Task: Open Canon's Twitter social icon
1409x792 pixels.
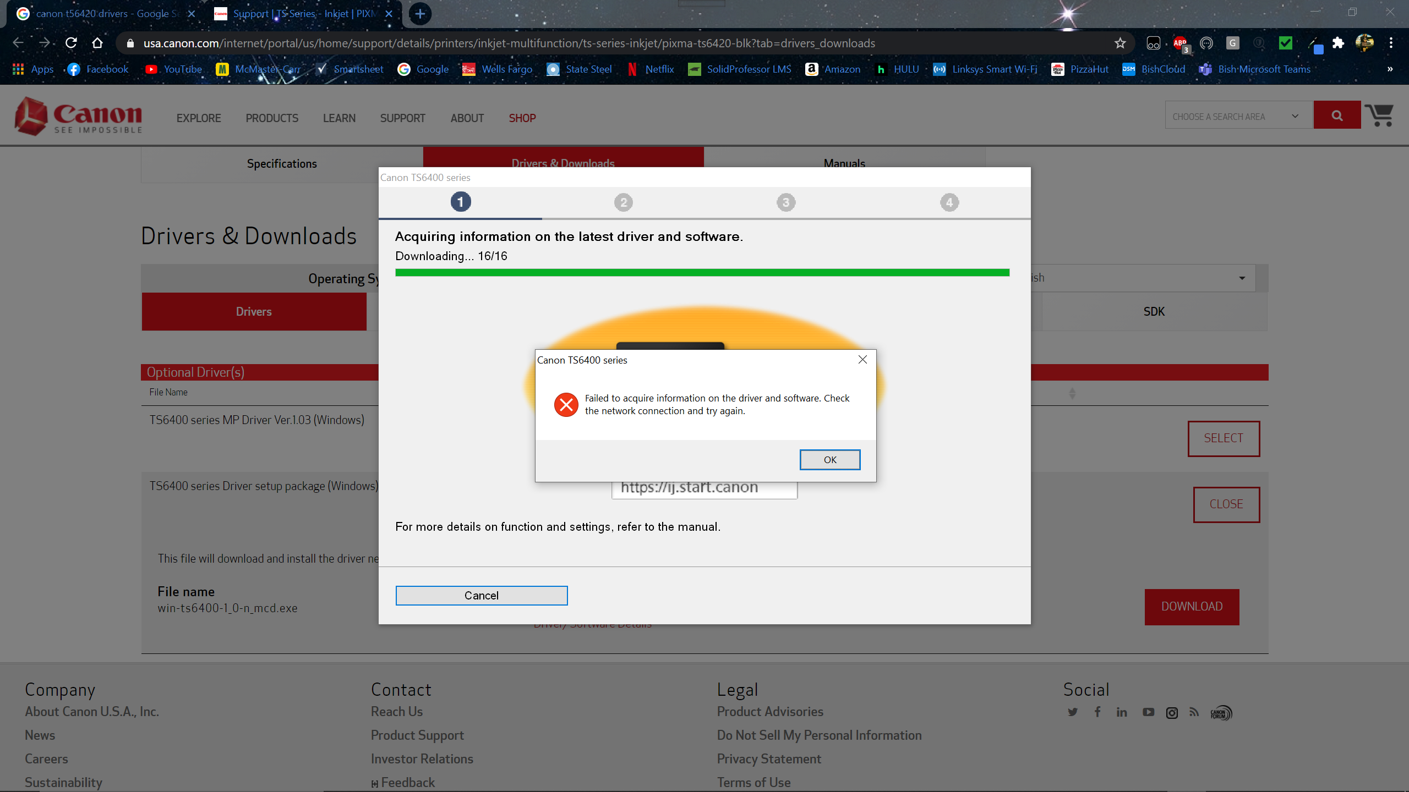Action: (1072, 712)
